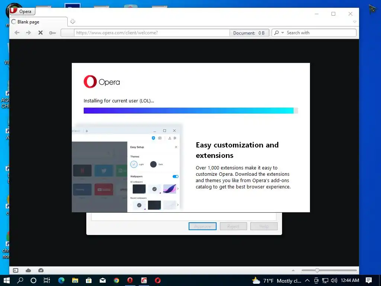This screenshot has width=381, height=286.
Task: Click the Meet Now tray icon
Action: click(316, 280)
